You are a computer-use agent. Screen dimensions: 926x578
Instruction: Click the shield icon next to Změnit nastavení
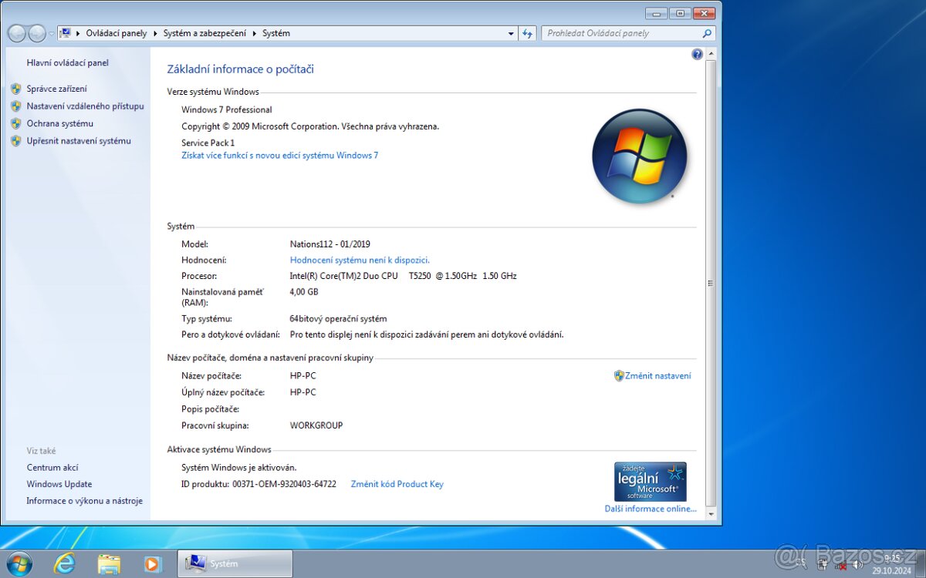click(x=619, y=376)
